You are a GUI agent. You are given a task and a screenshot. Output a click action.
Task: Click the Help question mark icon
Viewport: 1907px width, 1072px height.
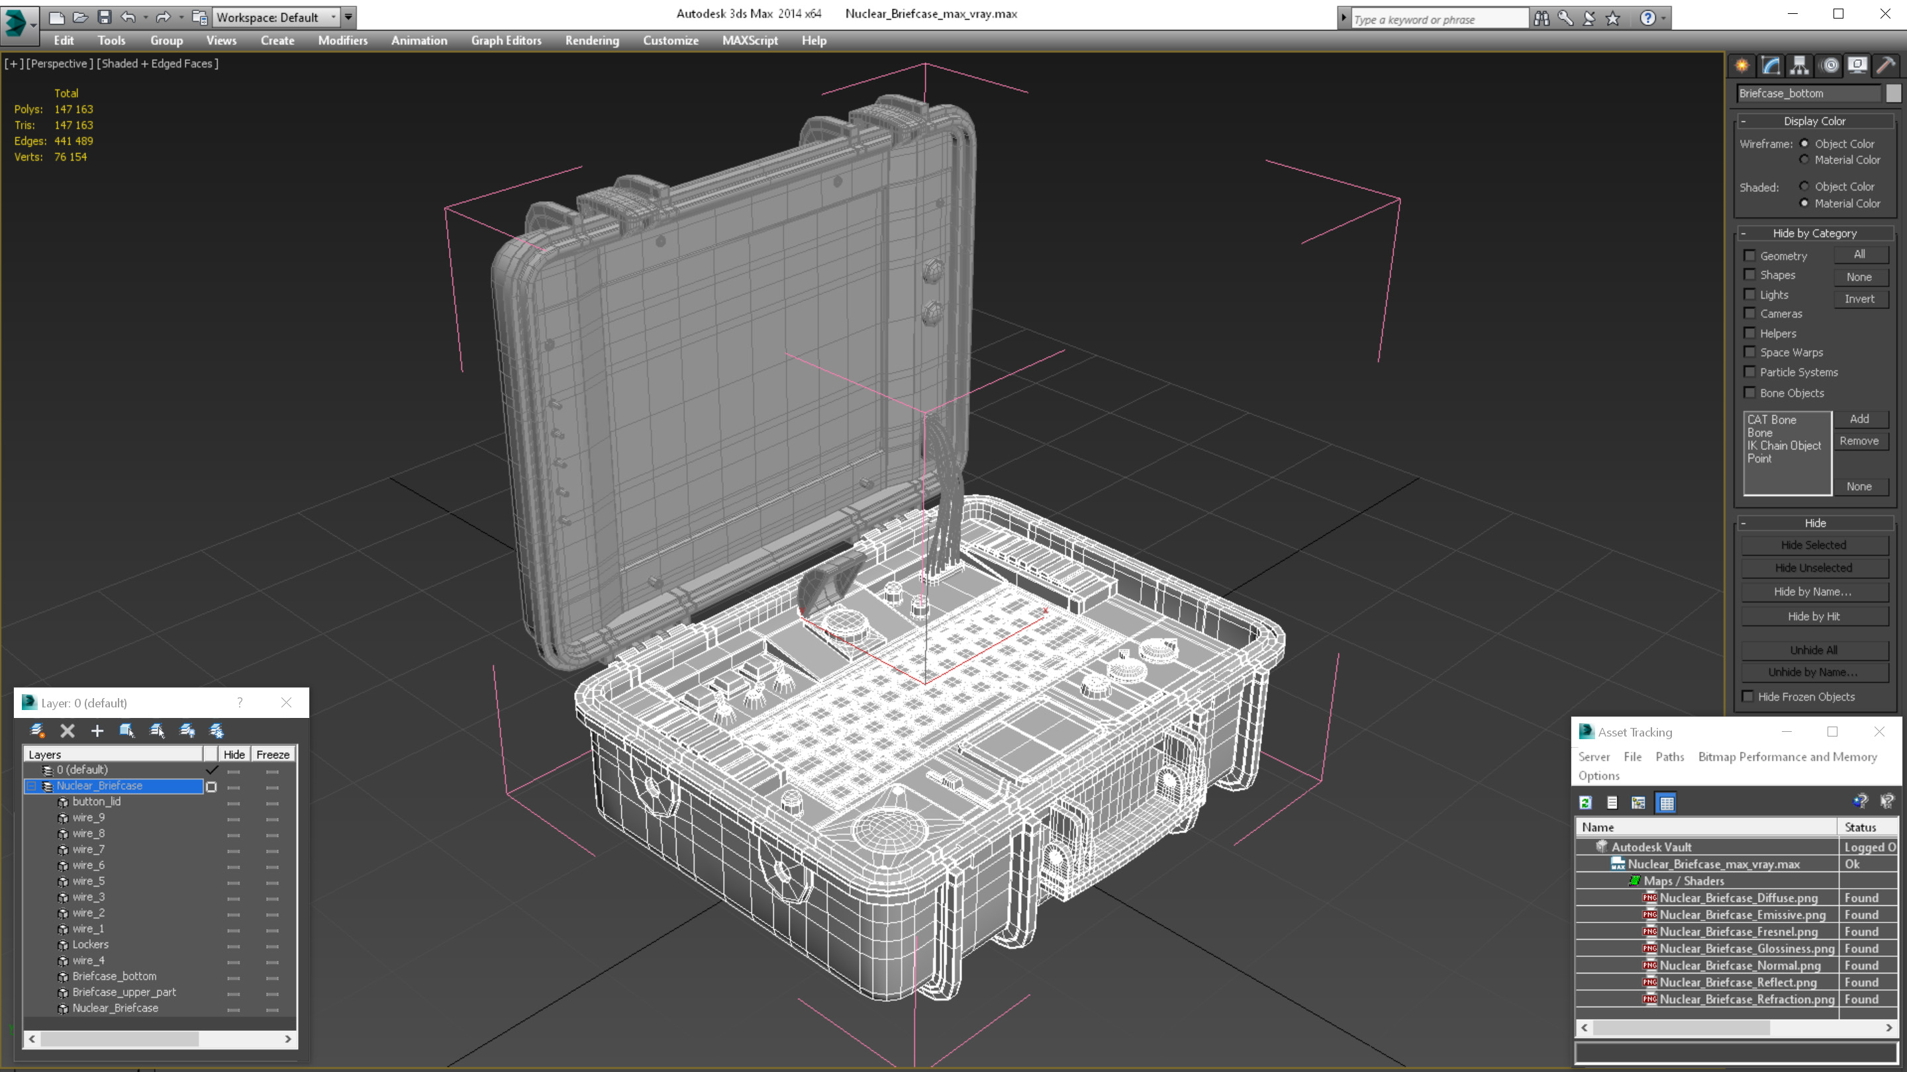(1647, 18)
